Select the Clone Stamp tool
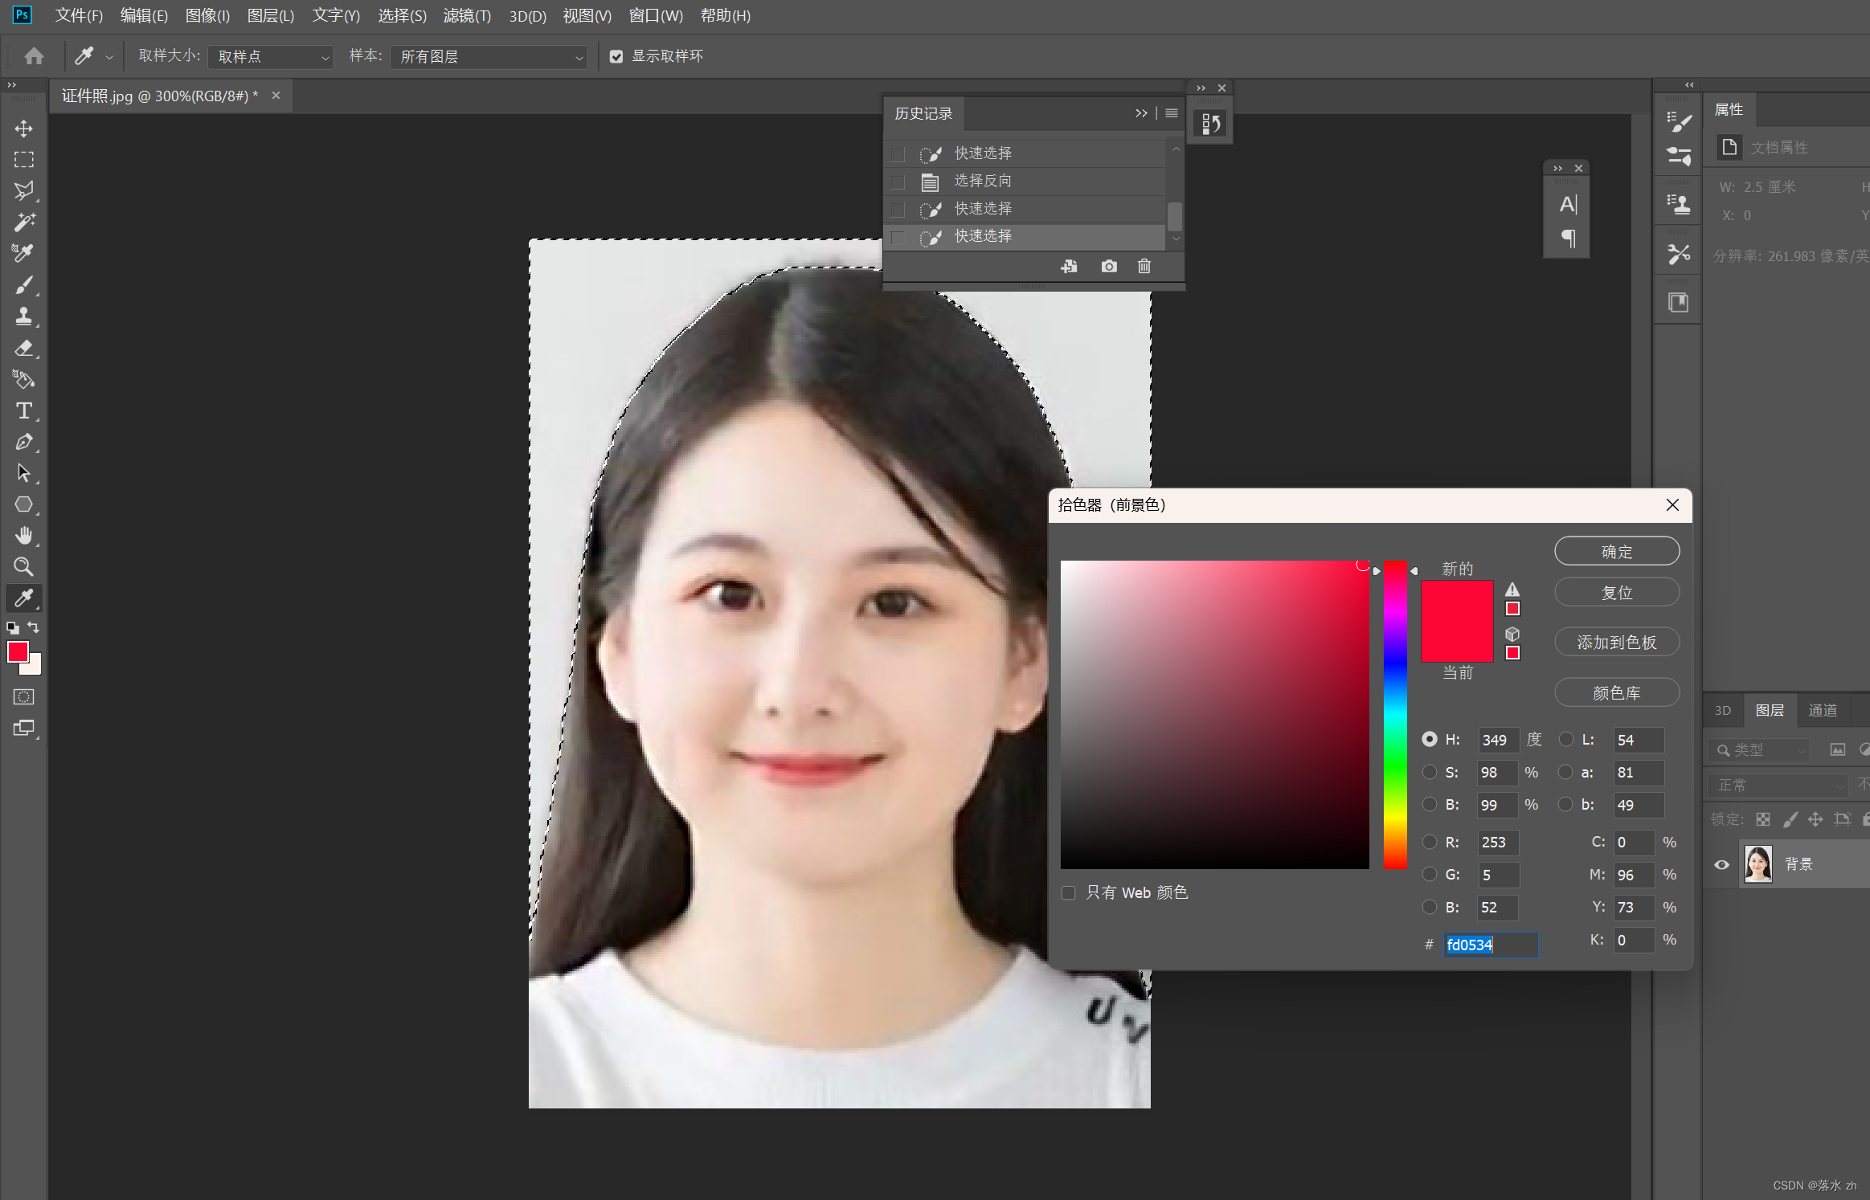 (x=24, y=316)
